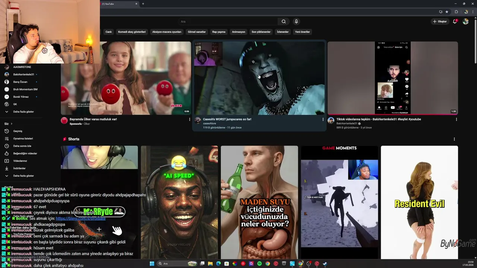Screen dimensions: 477x268
Task: Click the YouTube search magnifier button
Action: coord(284,22)
